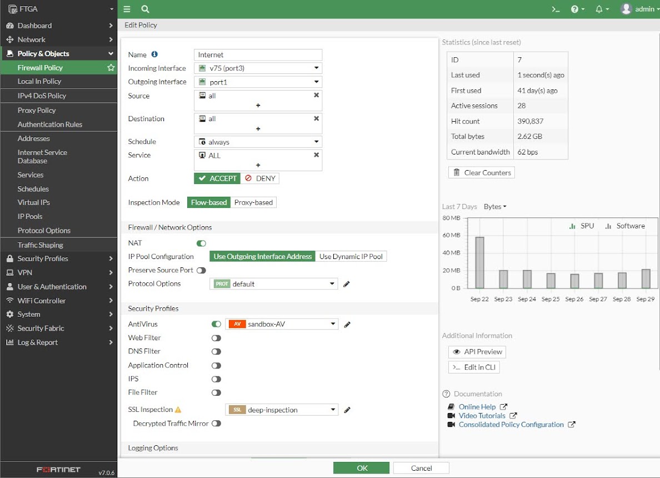The width and height of the screenshot is (660, 478).
Task: Turn on the IPS toggle
Action: pyautogui.click(x=216, y=380)
